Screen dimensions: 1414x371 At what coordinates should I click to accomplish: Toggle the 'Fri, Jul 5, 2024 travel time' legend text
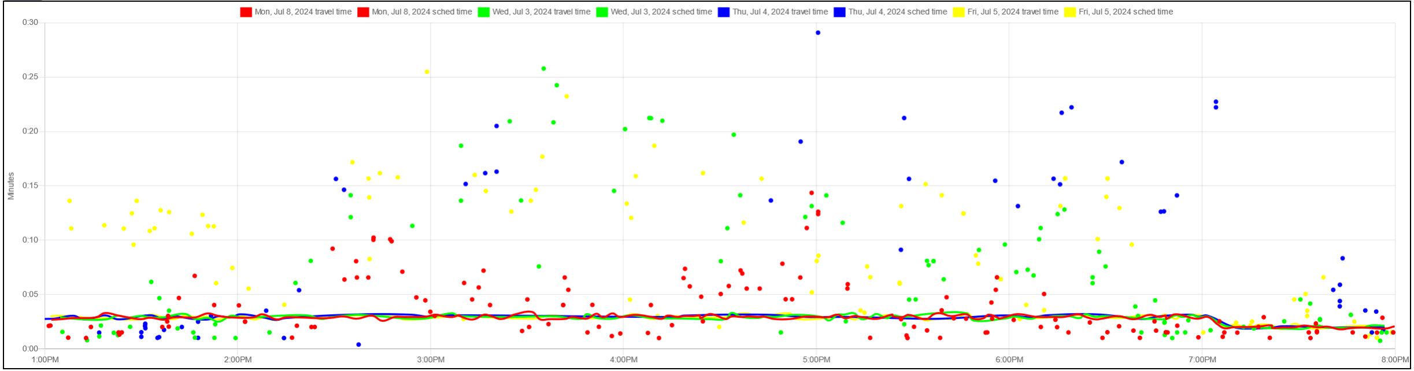click(x=1013, y=12)
